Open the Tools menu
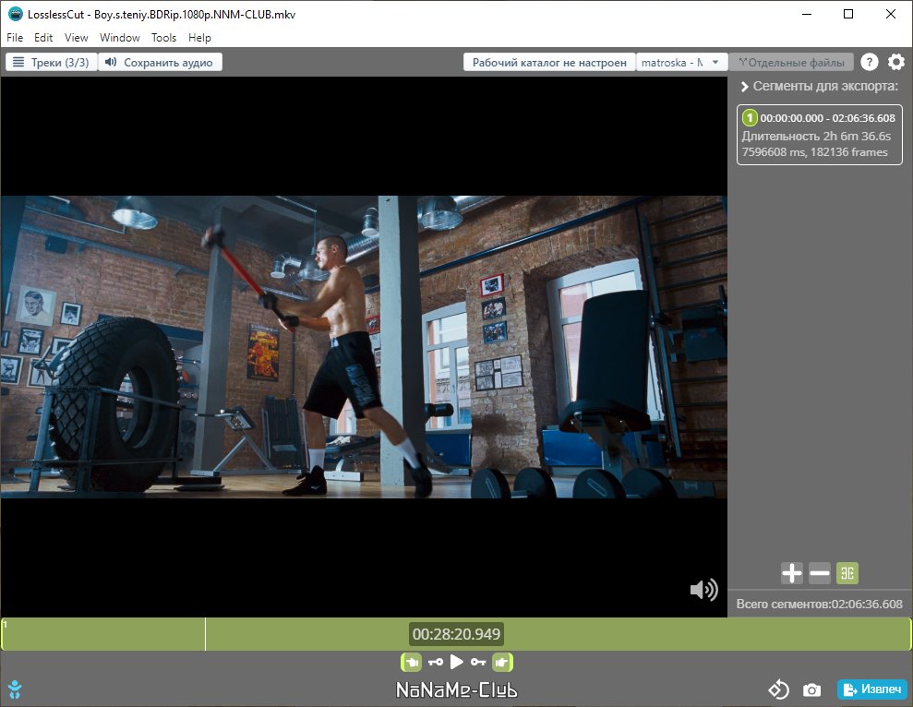913x707 pixels. pos(163,38)
